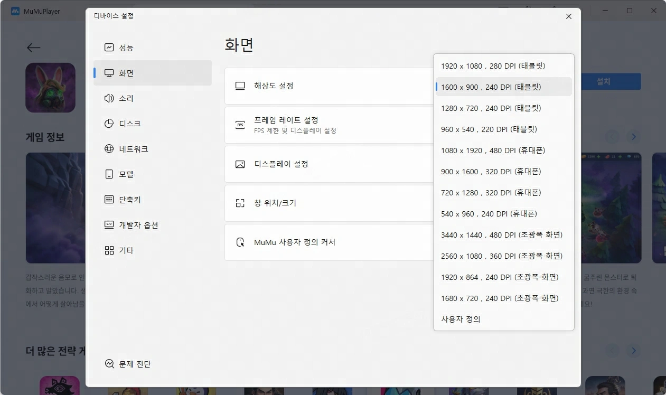
Task: Close the 디바이스 설정 dialog
Action: [x=569, y=16]
